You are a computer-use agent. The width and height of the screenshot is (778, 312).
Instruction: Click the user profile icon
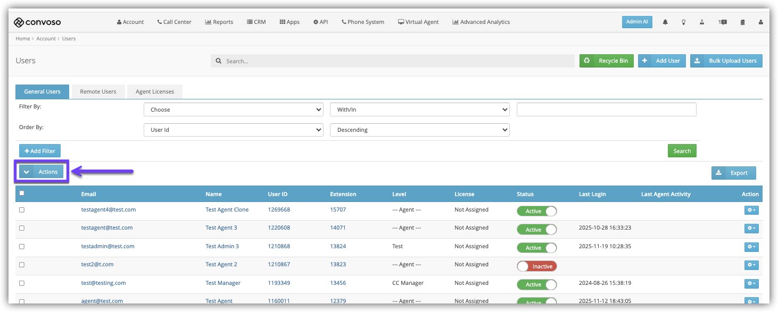[x=760, y=22]
